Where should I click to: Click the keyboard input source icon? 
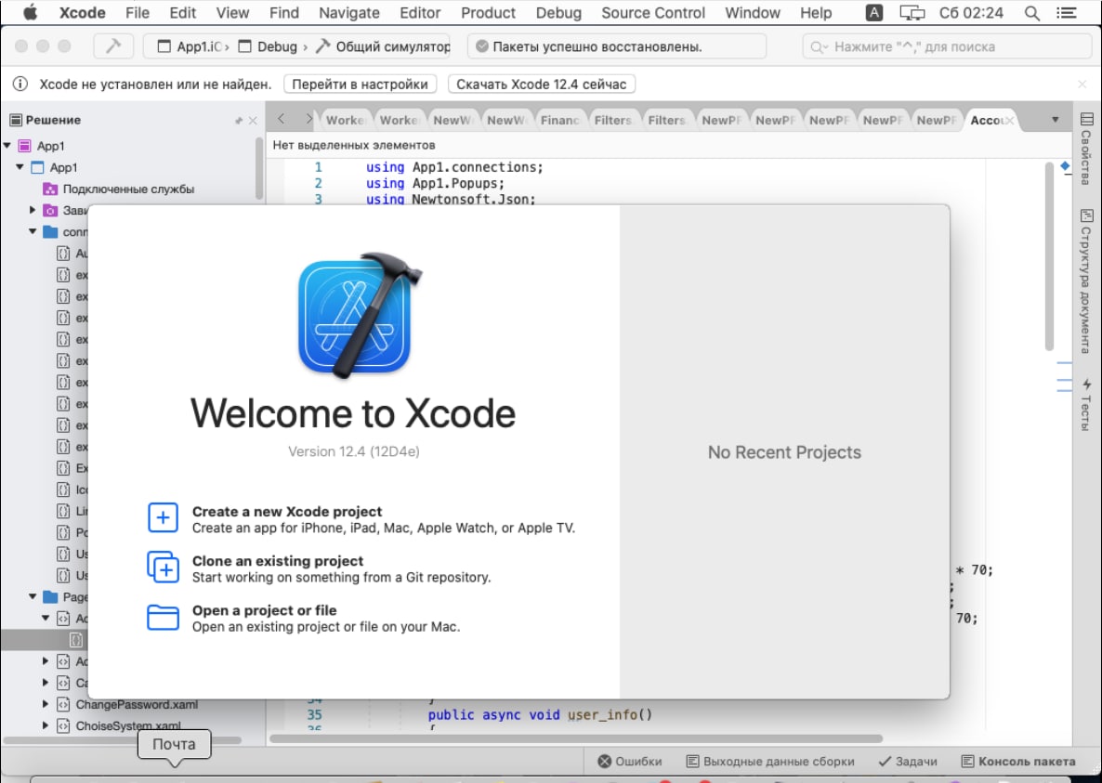(x=873, y=13)
